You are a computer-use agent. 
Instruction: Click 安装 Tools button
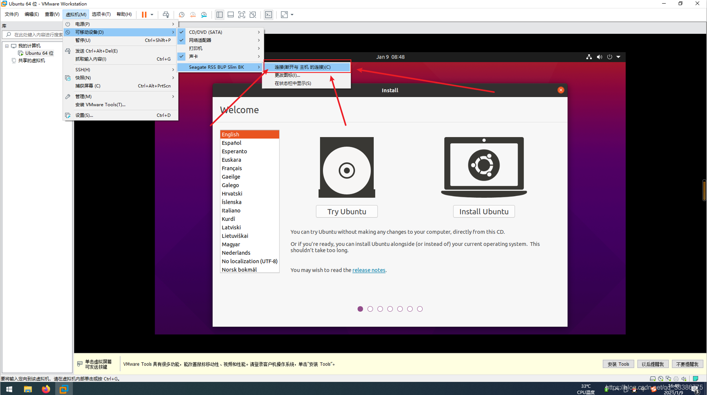pyautogui.click(x=618, y=364)
